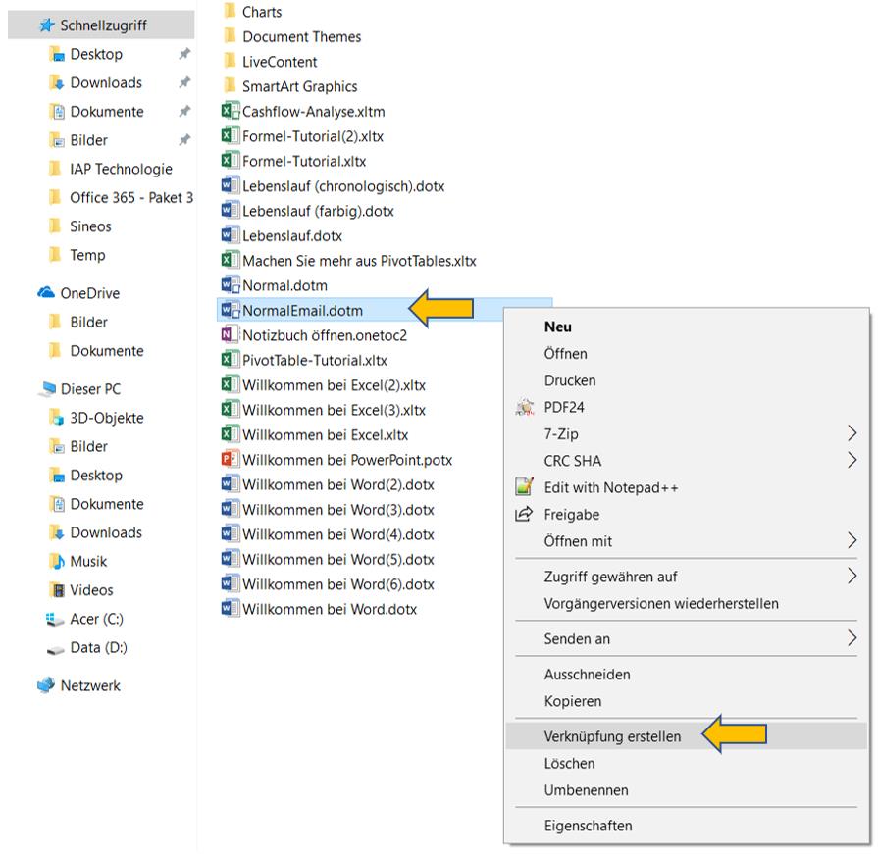Screen dimensions: 878x854
Task: Click the Charts folder icon
Action: click(230, 11)
